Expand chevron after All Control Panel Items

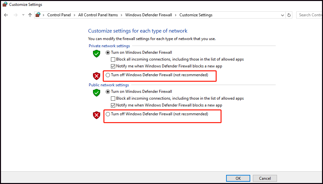pyautogui.click(x=122, y=15)
